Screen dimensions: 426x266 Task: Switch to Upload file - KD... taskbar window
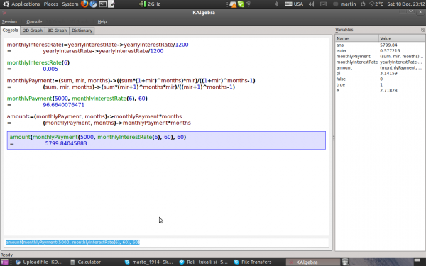point(39,262)
